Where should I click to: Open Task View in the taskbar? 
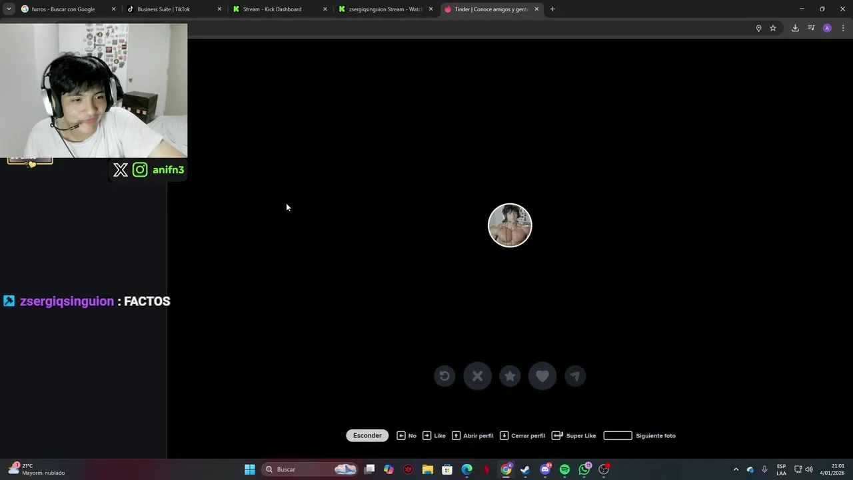pos(370,469)
